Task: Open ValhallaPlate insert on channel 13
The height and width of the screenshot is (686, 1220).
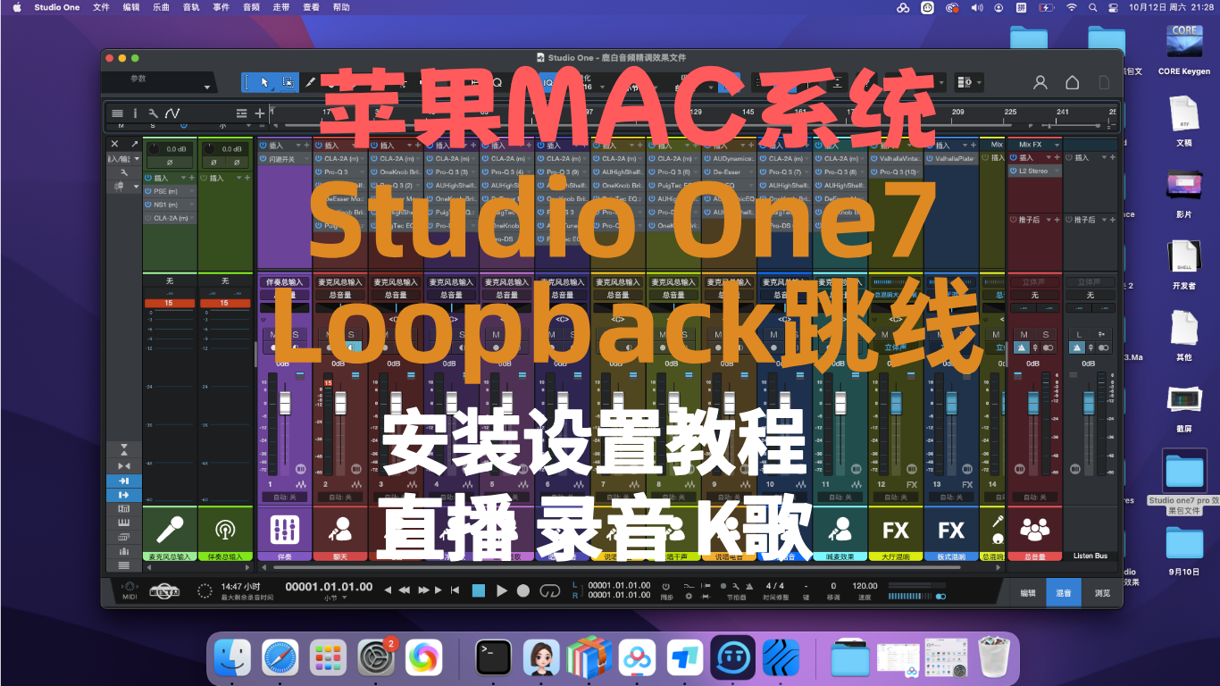Action: pos(950,158)
